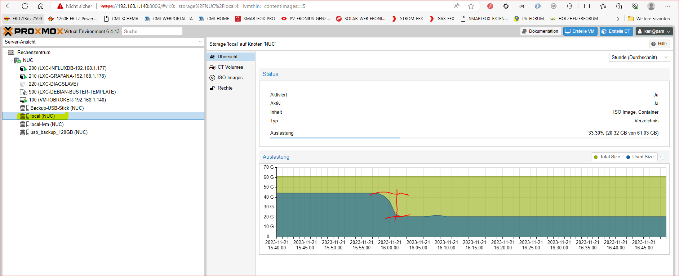Image resolution: width=679 pixels, height=276 pixels.
Task: Open the PV-FORUM bookmark
Action: tap(529, 19)
